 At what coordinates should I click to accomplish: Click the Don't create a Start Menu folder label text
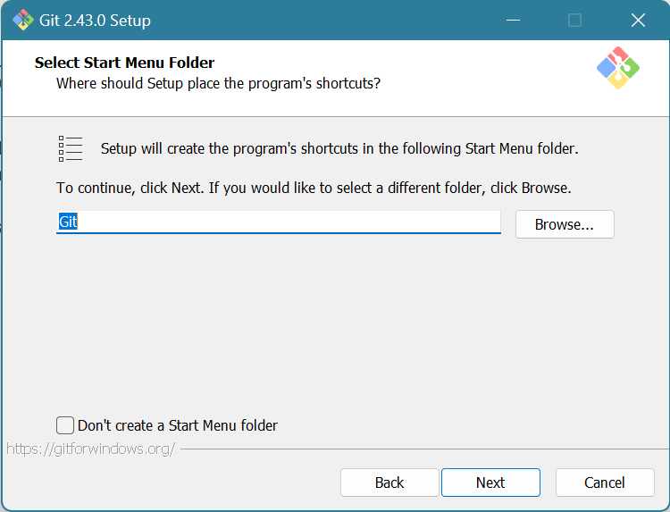[x=177, y=425]
